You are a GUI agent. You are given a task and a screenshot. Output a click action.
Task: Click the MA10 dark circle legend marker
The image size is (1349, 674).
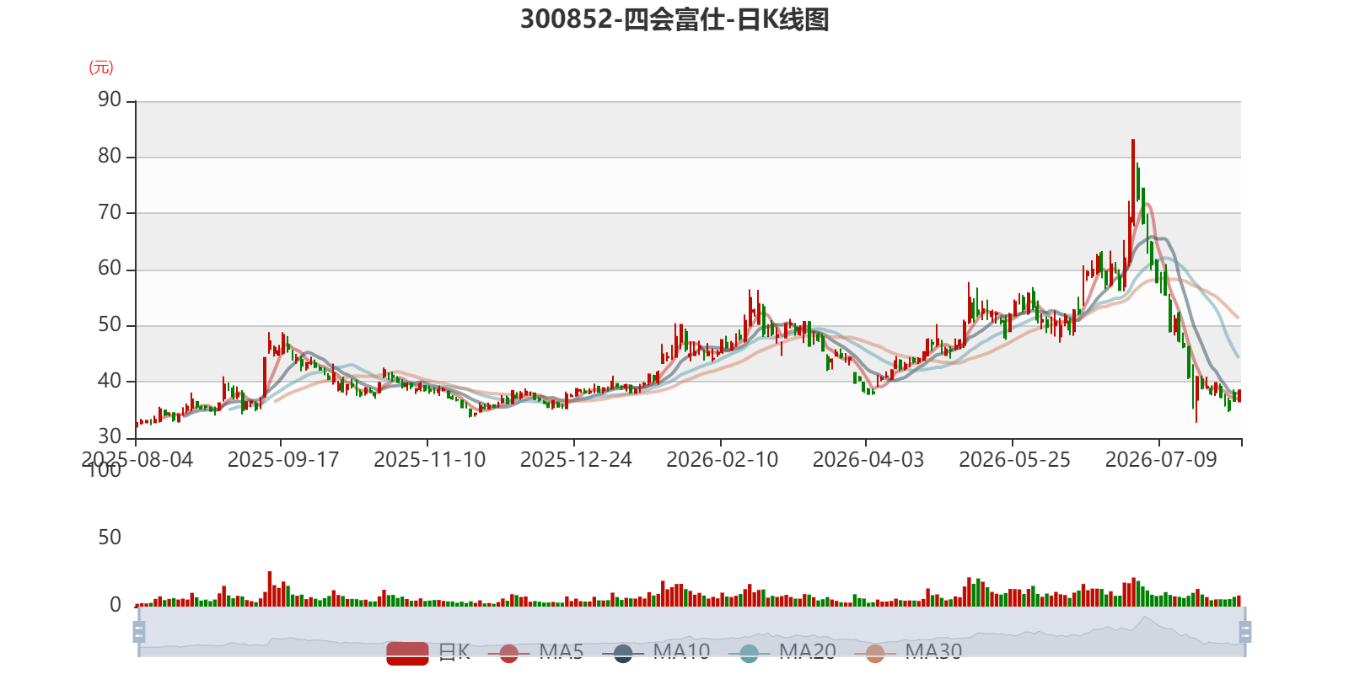tap(623, 653)
